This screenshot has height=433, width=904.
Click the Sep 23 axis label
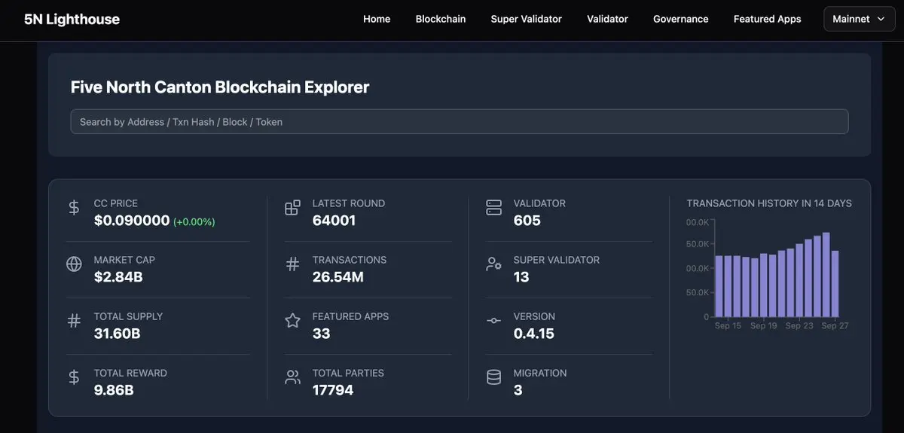799,326
